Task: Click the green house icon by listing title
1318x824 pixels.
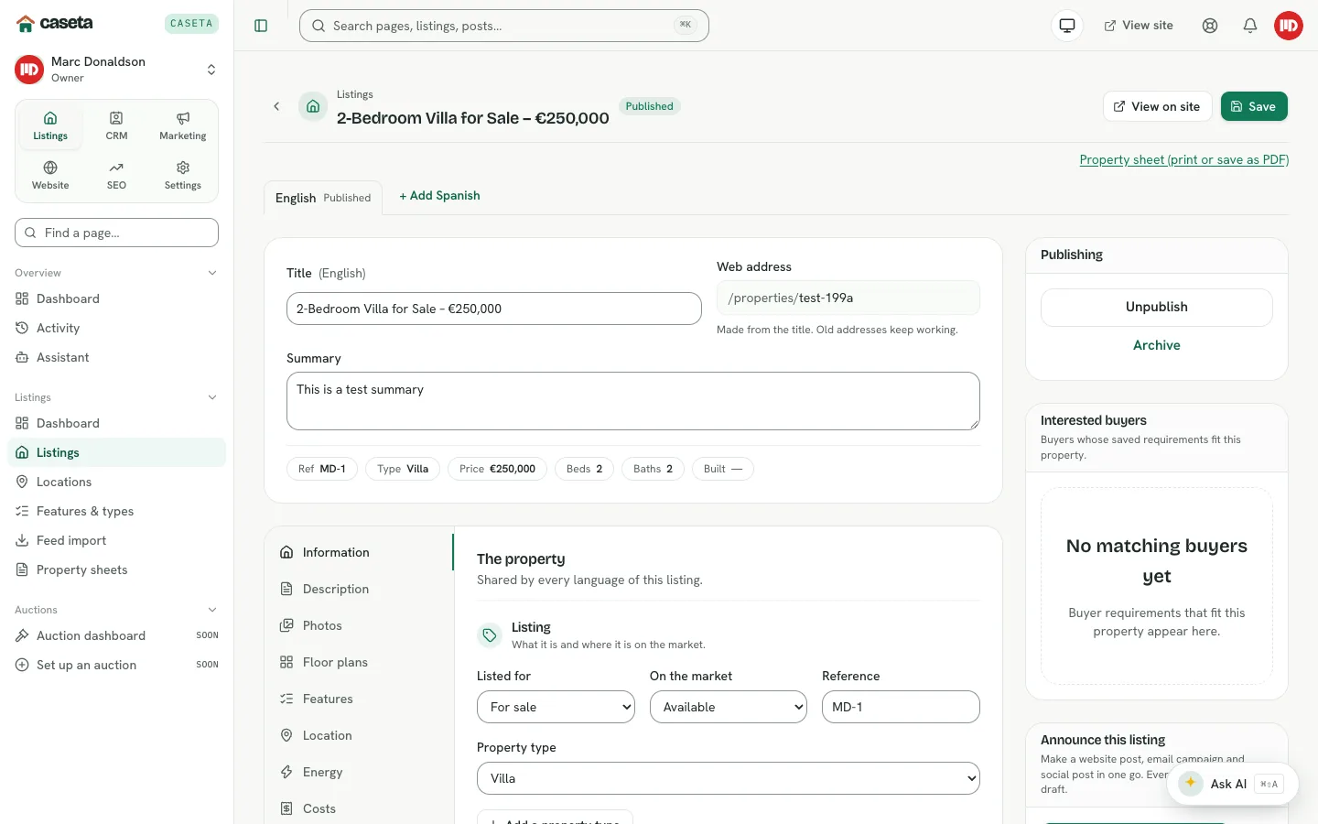Action: coord(313,106)
